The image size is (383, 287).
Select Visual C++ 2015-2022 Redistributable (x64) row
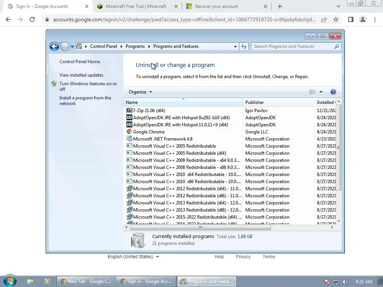(x=187, y=217)
